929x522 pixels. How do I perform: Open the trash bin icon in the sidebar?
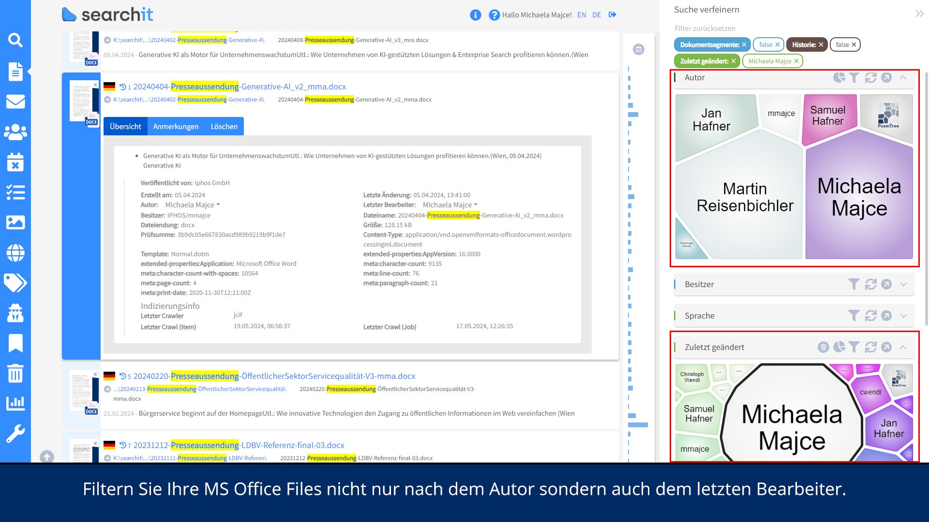point(15,373)
